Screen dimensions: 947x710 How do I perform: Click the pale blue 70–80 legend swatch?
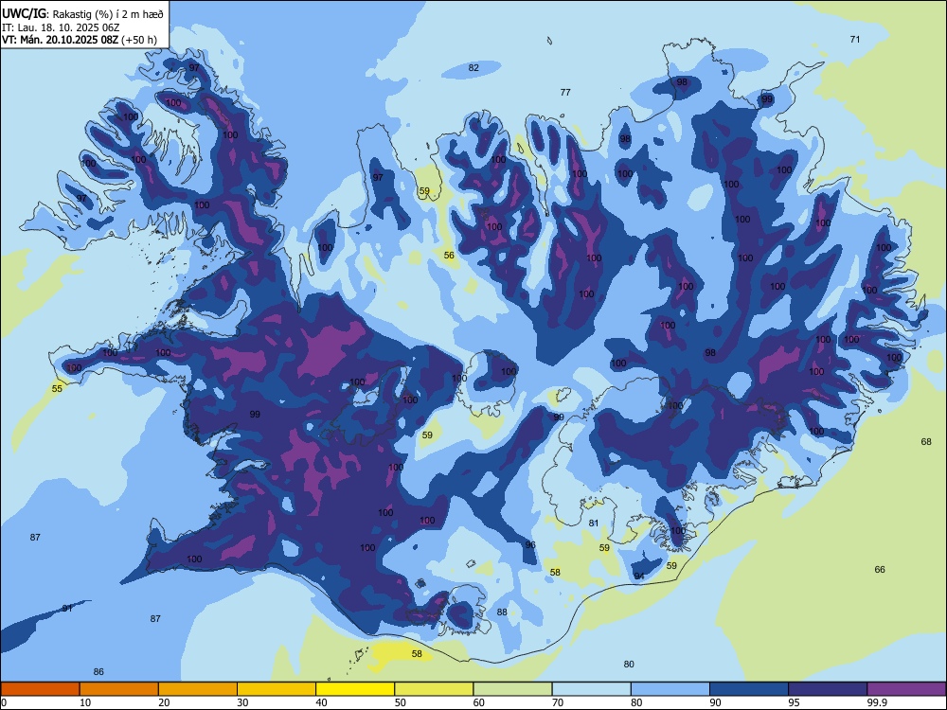(591, 689)
